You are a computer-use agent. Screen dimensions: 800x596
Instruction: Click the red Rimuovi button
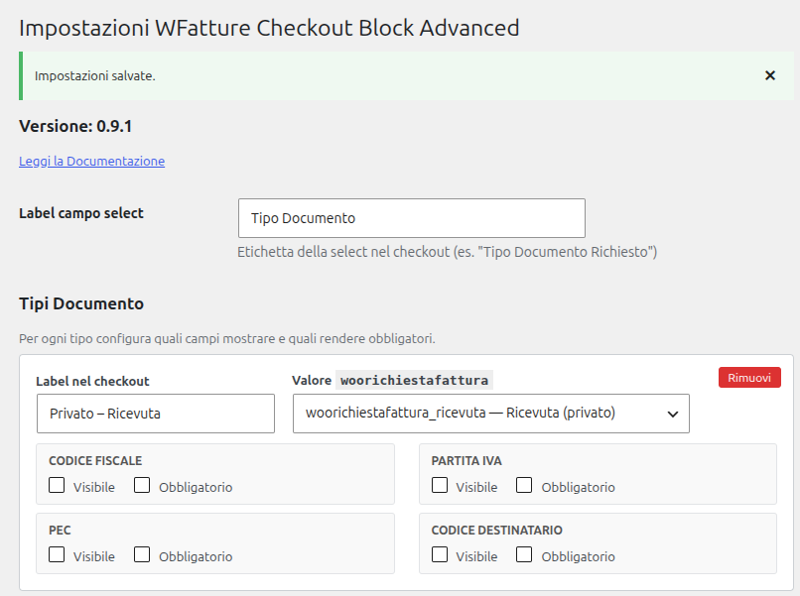[749, 378]
